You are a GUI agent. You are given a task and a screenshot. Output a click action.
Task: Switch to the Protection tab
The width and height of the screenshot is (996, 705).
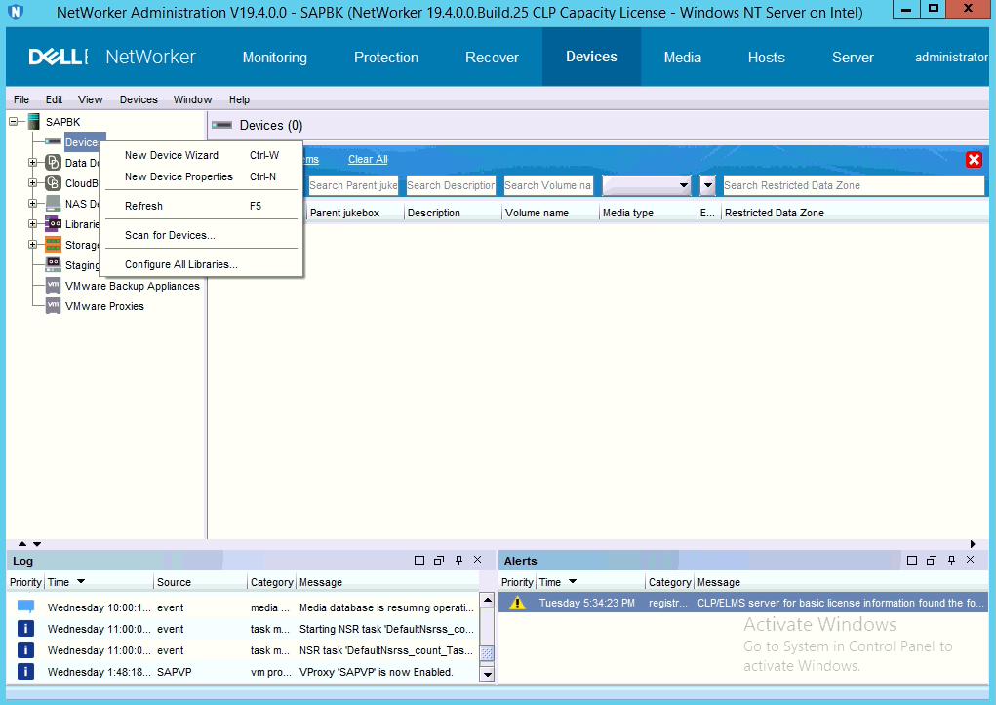[x=385, y=58]
